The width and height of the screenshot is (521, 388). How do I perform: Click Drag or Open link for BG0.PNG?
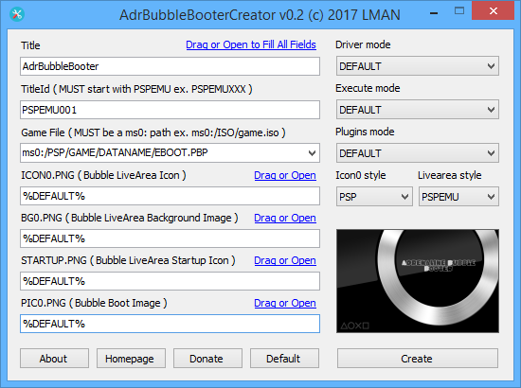(285, 218)
